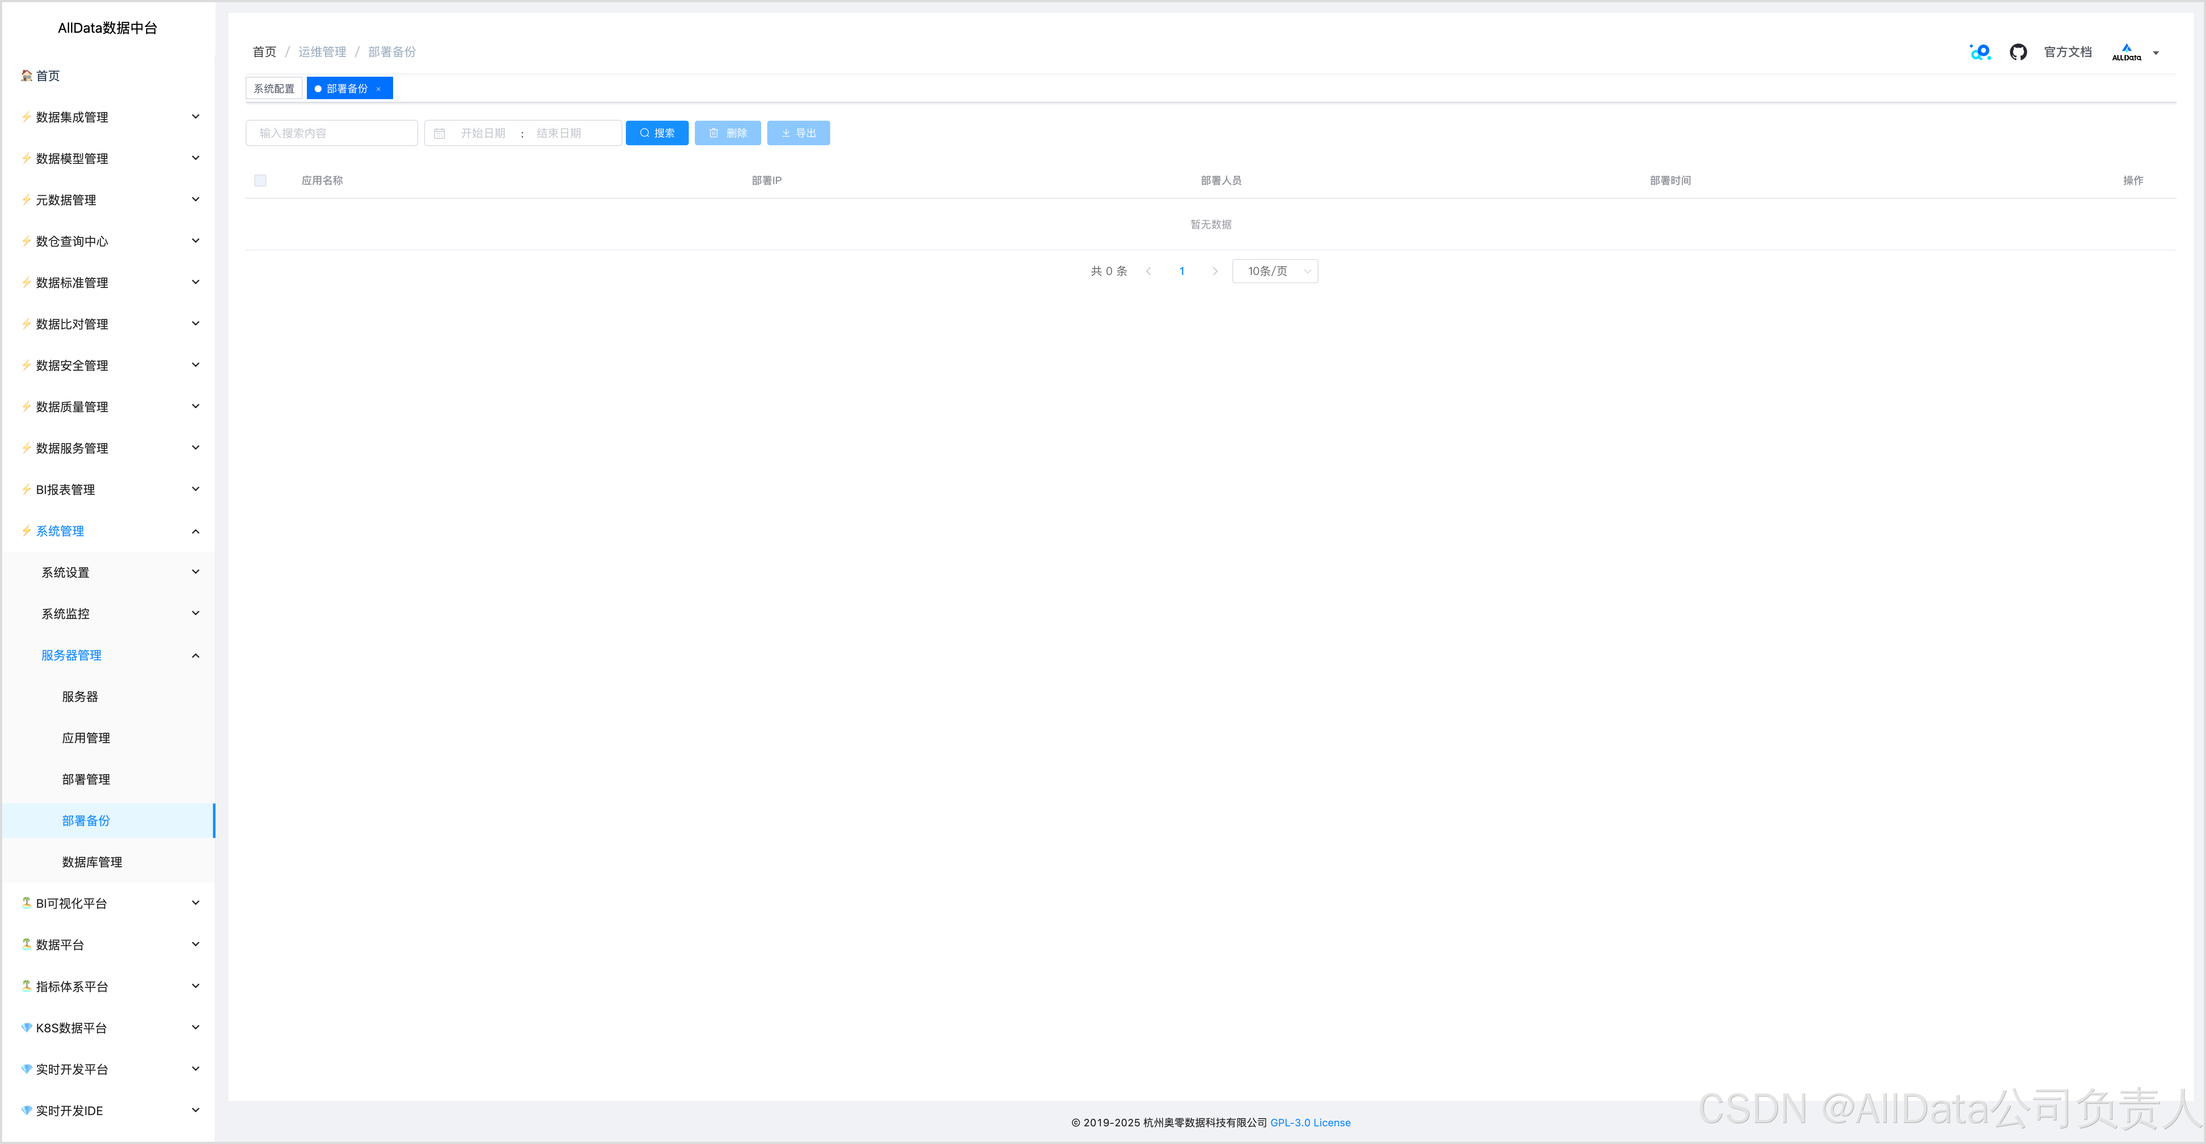Go to previous page arrow in pagination
Viewport: 2206px width, 1144px height.
click(1148, 272)
